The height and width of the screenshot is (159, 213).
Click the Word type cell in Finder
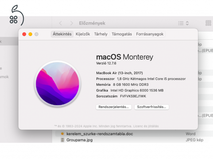pyautogui.click(x=191, y=134)
